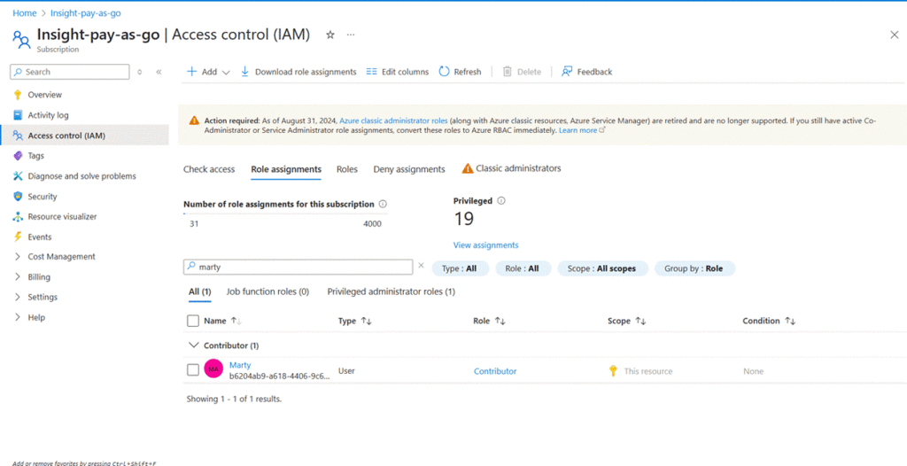Open Resource visualizer in sidebar
This screenshot has height=466, width=907.
pyautogui.click(x=62, y=217)
